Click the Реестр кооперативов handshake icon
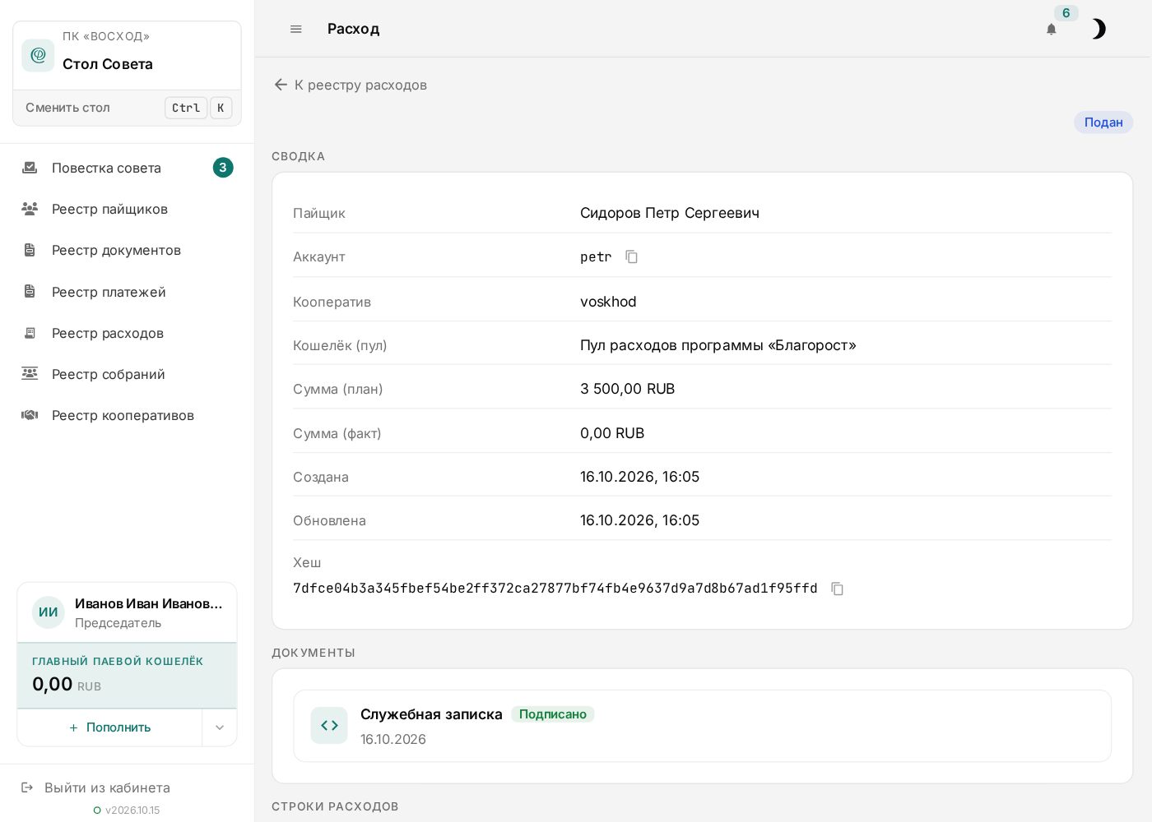 30,415
